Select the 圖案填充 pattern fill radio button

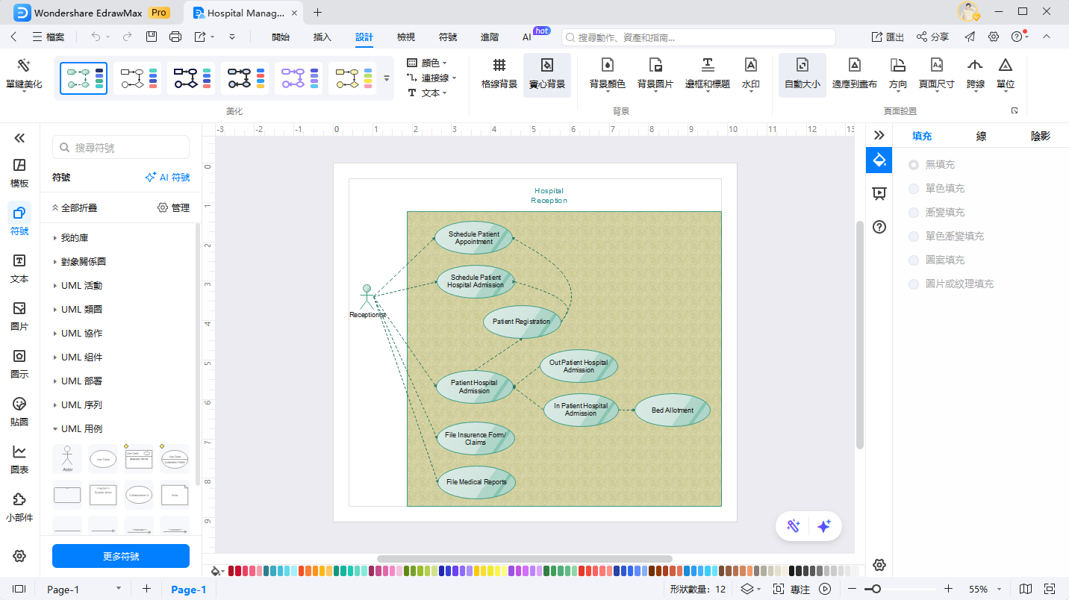click(914, 260)
